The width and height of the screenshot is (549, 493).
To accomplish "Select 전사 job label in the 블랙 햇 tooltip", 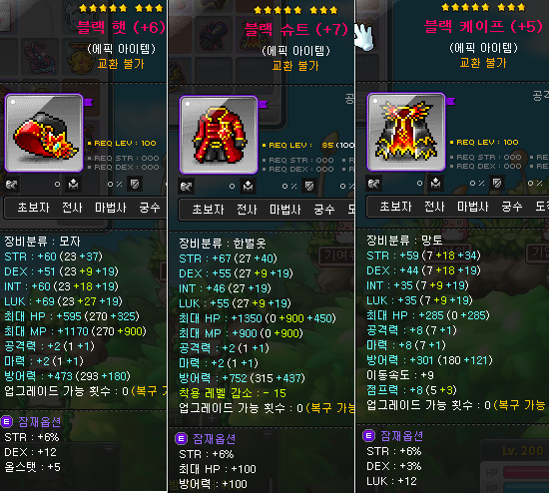I will 72,208.
